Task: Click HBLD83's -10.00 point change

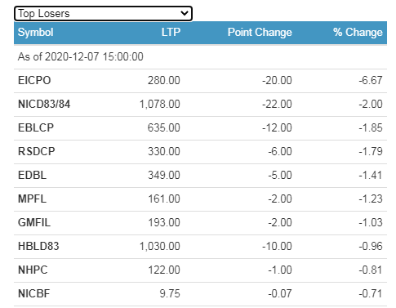Action: [277, 246]
